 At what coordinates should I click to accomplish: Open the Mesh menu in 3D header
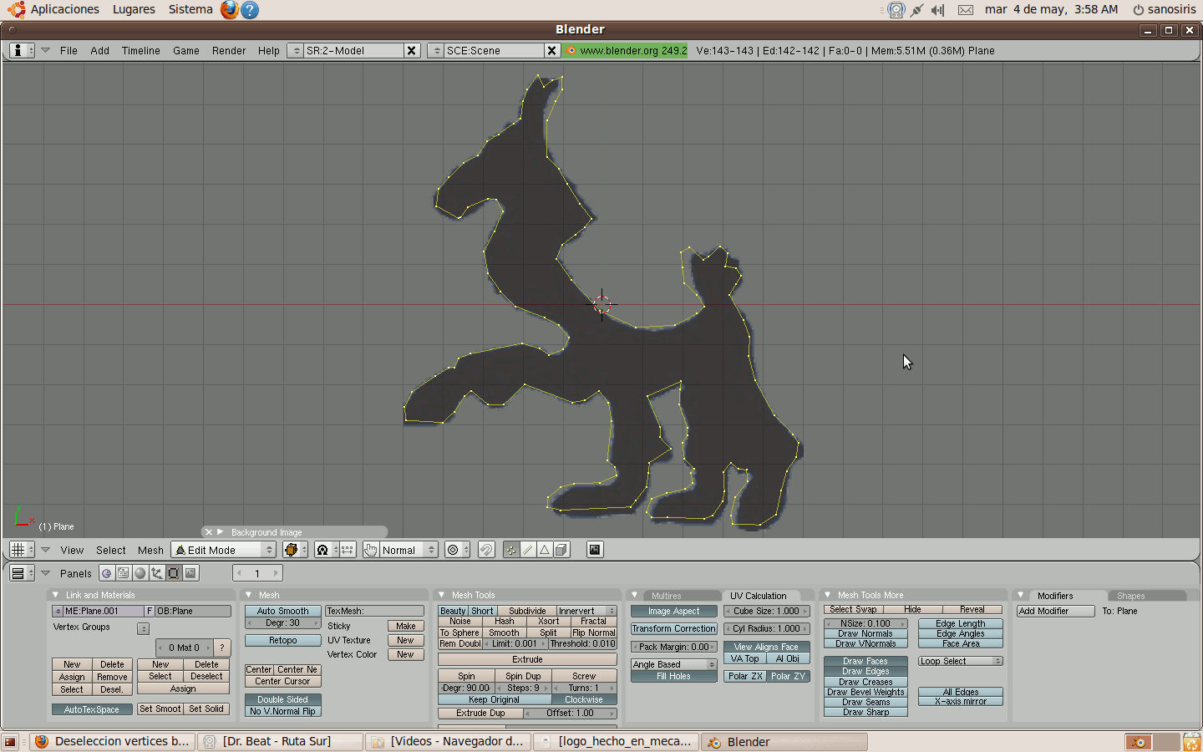point(150,550)
